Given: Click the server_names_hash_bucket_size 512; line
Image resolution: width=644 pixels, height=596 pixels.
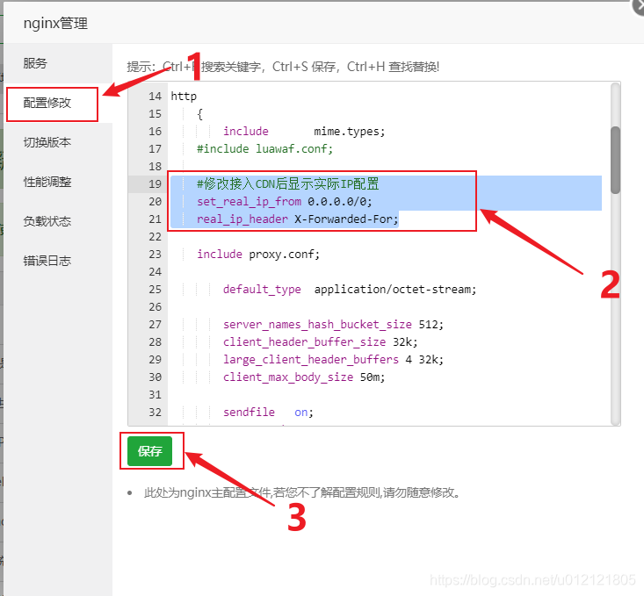Looking at the screenshot, I should pyautogui.click(x=333, y=325).
